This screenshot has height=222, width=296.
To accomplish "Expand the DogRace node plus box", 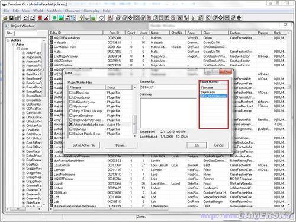I will [x=23, y=164].
